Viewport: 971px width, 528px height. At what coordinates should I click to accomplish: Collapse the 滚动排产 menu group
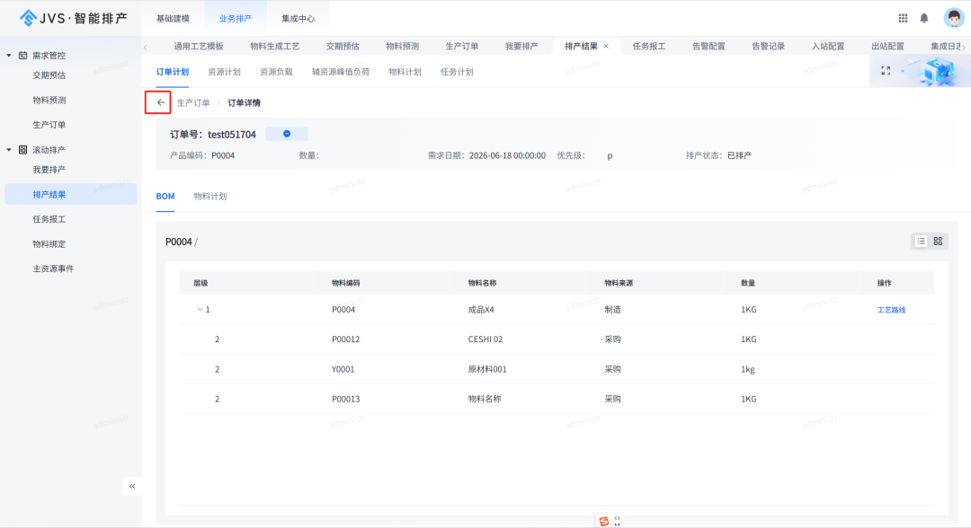pos(9,150)
